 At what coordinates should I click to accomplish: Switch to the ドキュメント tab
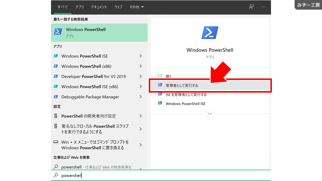pyautogui.click(x=99, y=7)
